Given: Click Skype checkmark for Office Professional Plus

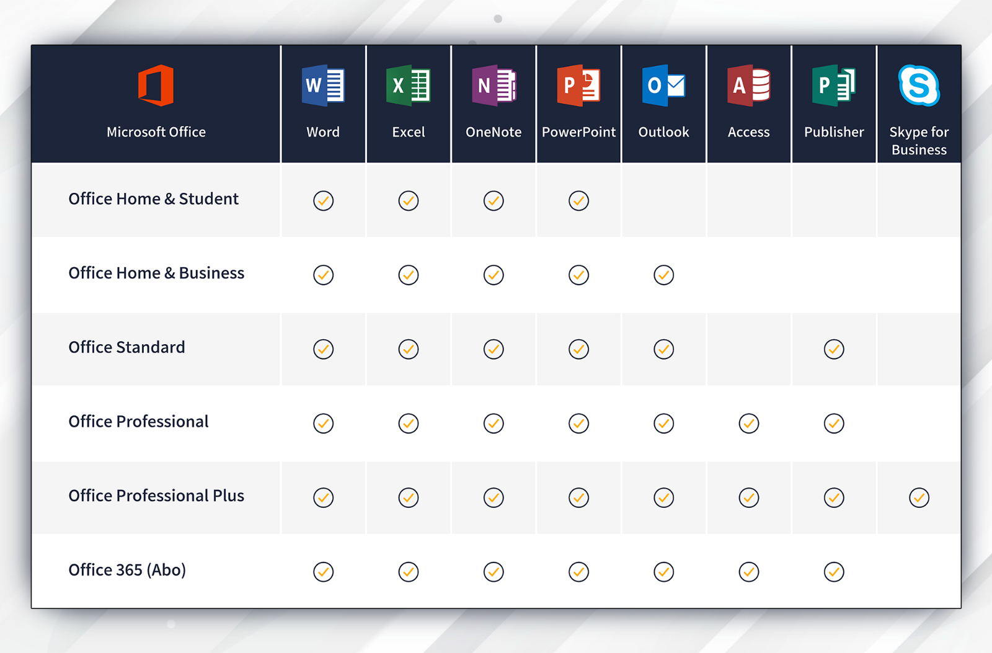Looking at the screenshot, I should point(919,497).
